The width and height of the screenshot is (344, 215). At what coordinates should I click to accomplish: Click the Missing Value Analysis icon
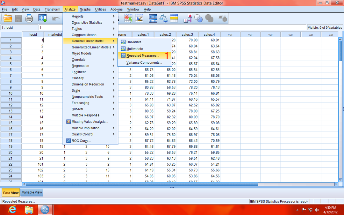(x=68, y=122)
